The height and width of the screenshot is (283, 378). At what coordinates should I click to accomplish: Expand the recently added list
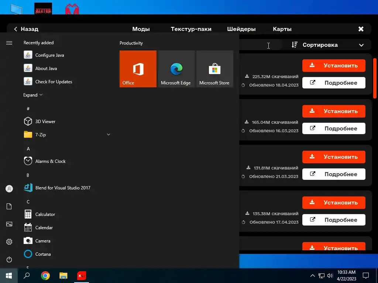coord(33,95)
